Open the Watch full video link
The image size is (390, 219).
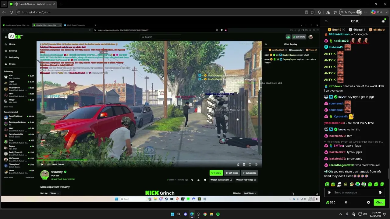click(246, 180)
